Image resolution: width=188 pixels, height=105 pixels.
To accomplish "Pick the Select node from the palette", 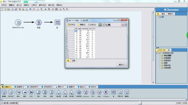I will click(18, 93).
